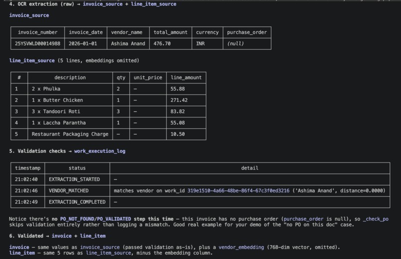Click 'work_execution_log' in section 5 heading
401x259 pixels.
point(100,151)
